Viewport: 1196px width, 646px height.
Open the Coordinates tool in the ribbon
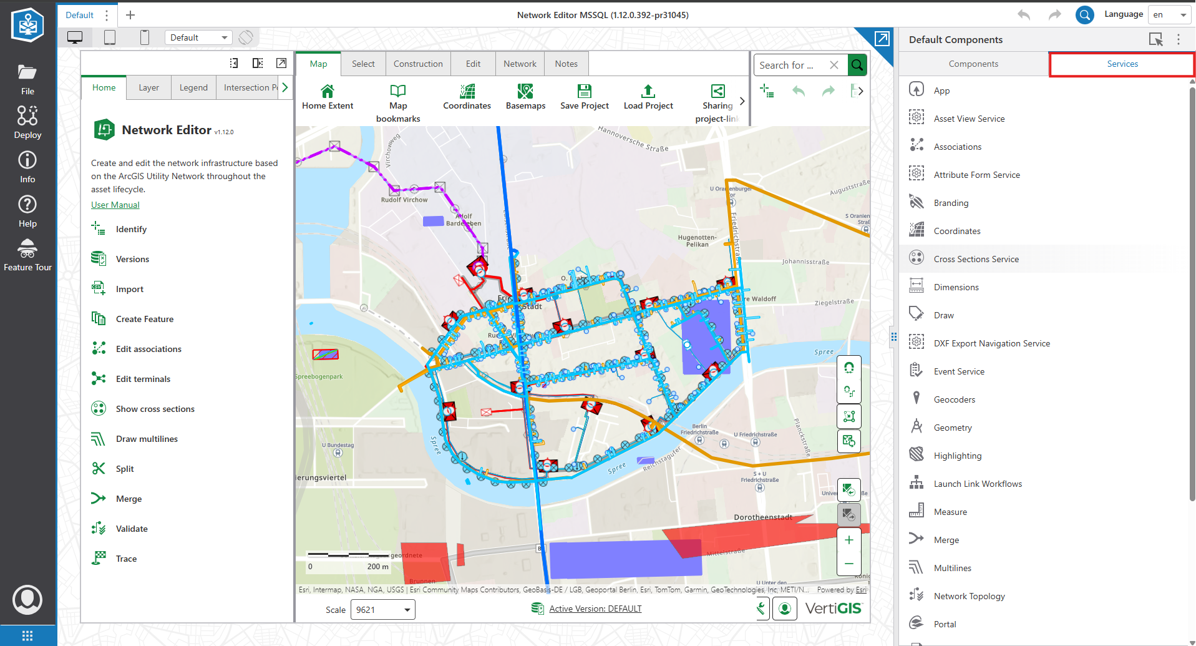pyautogui.click(x=467, y=97)
